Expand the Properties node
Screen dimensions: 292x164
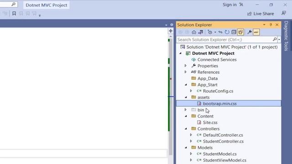186,66
